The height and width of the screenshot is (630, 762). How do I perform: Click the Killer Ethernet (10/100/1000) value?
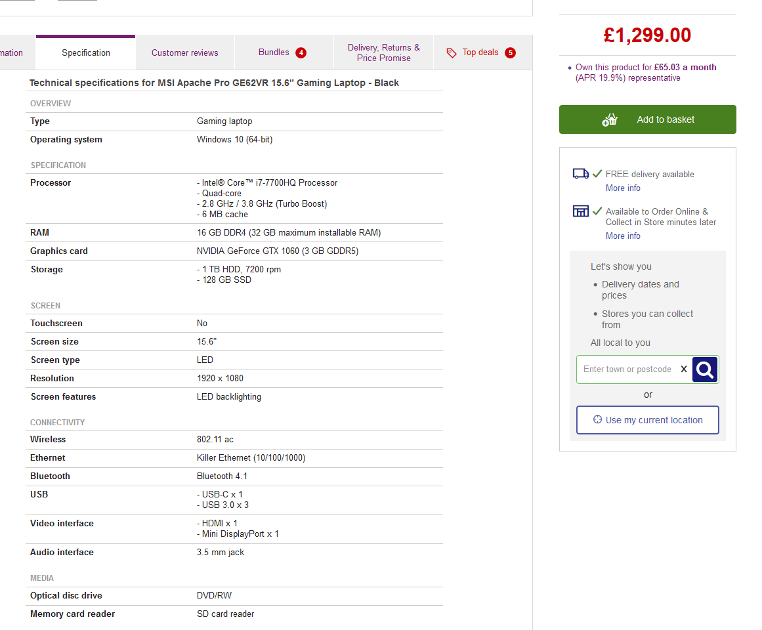(251, 458)
